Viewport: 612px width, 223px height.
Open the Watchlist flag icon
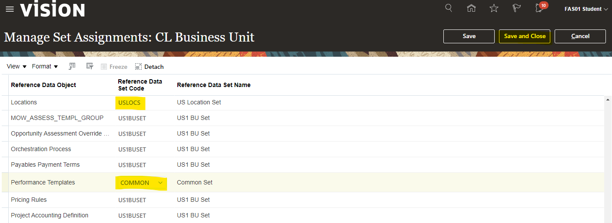516,8
